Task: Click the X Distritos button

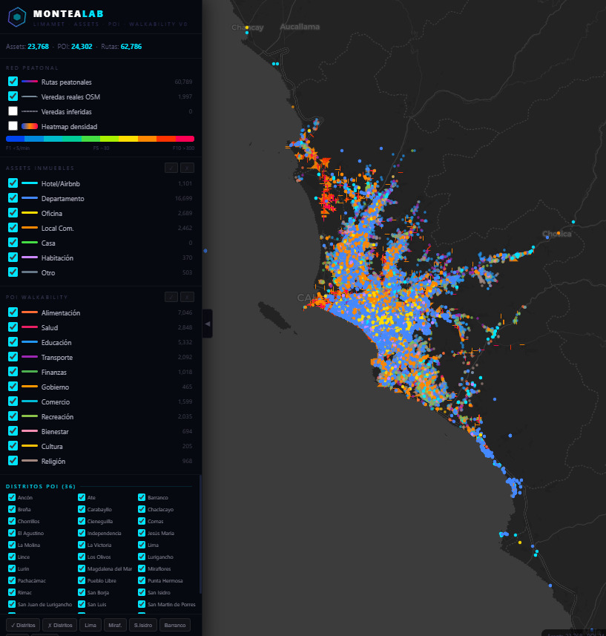Action: (59, 625)
